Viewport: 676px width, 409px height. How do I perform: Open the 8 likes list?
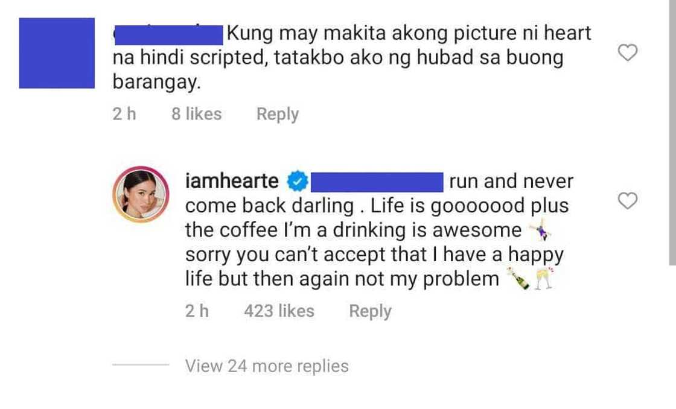coord(197,114)
